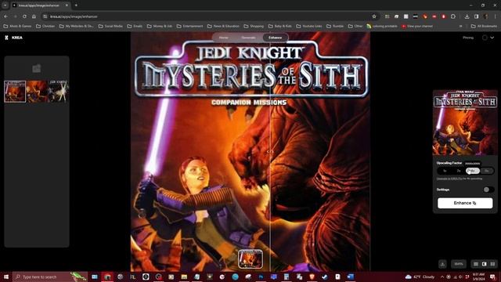Open a new browser tab
Viewport: 501px width, 282px height.
pos(76,5)
